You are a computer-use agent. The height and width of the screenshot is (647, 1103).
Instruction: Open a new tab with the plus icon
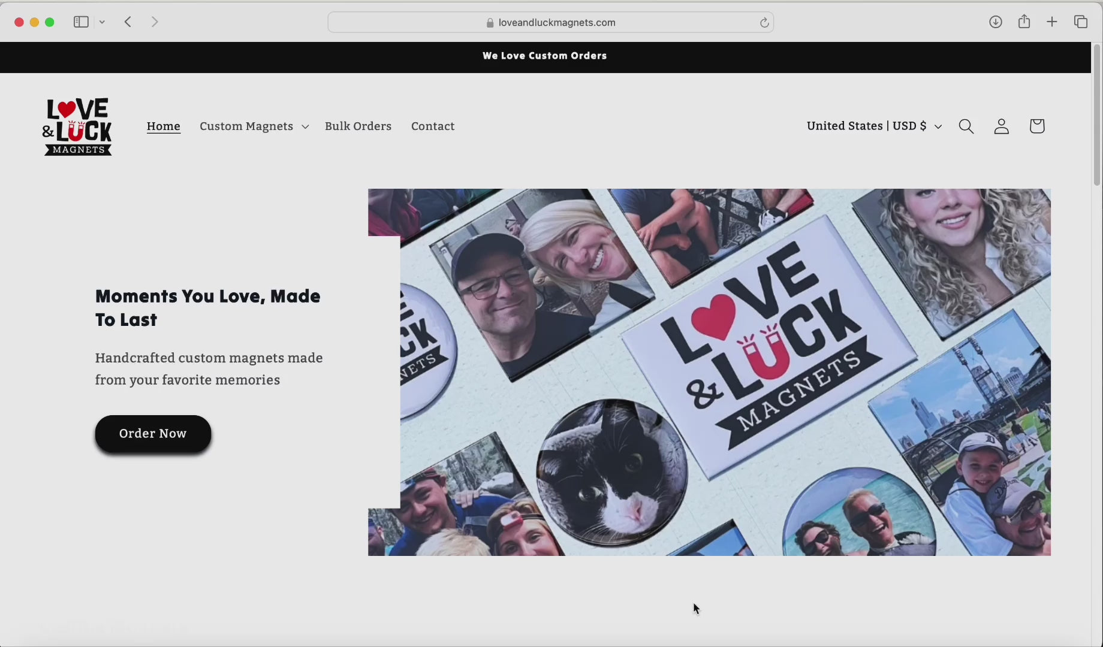(x=1052, y=22)
